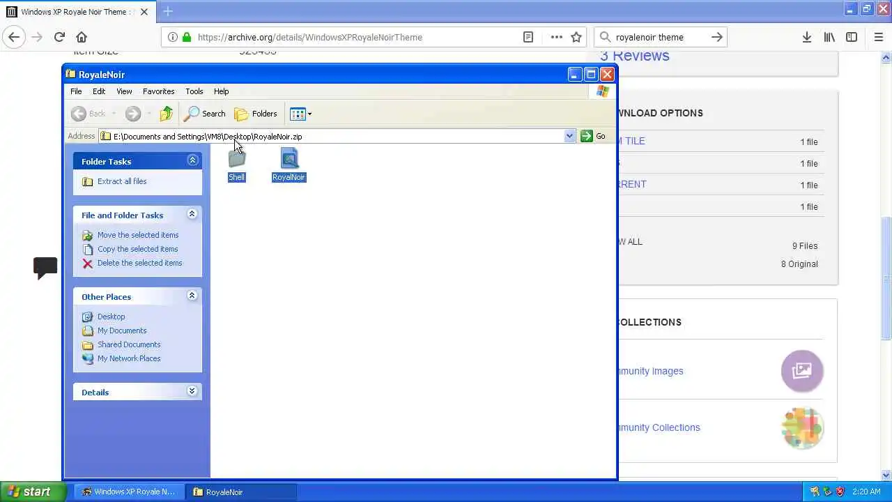Reload the archive.org page
Viewport: 892px width, 502px height.
coord(59,37)
